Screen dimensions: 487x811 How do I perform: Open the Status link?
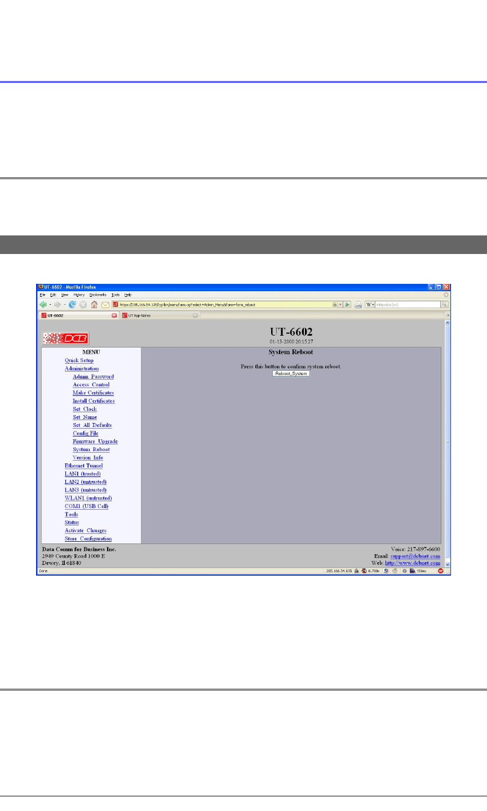pyautogui.click(x=72, y=523)
